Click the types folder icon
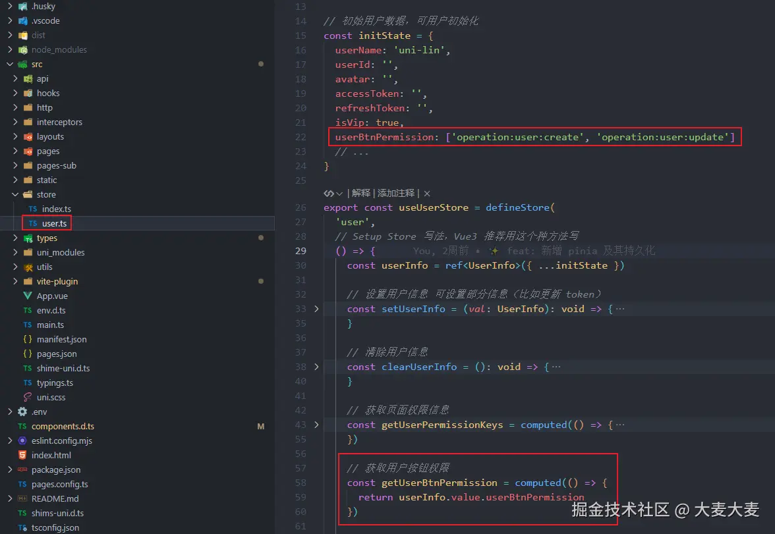The image size is (775, 534). 28,238
